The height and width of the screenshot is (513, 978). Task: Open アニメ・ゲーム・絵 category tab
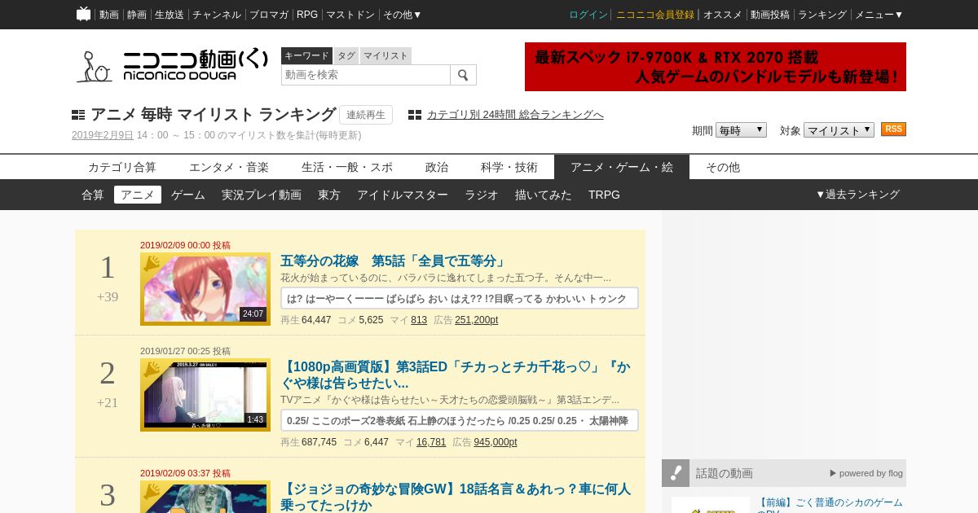[622, 167]
